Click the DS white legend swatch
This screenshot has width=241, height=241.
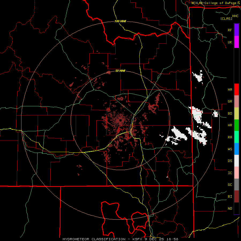236,161
